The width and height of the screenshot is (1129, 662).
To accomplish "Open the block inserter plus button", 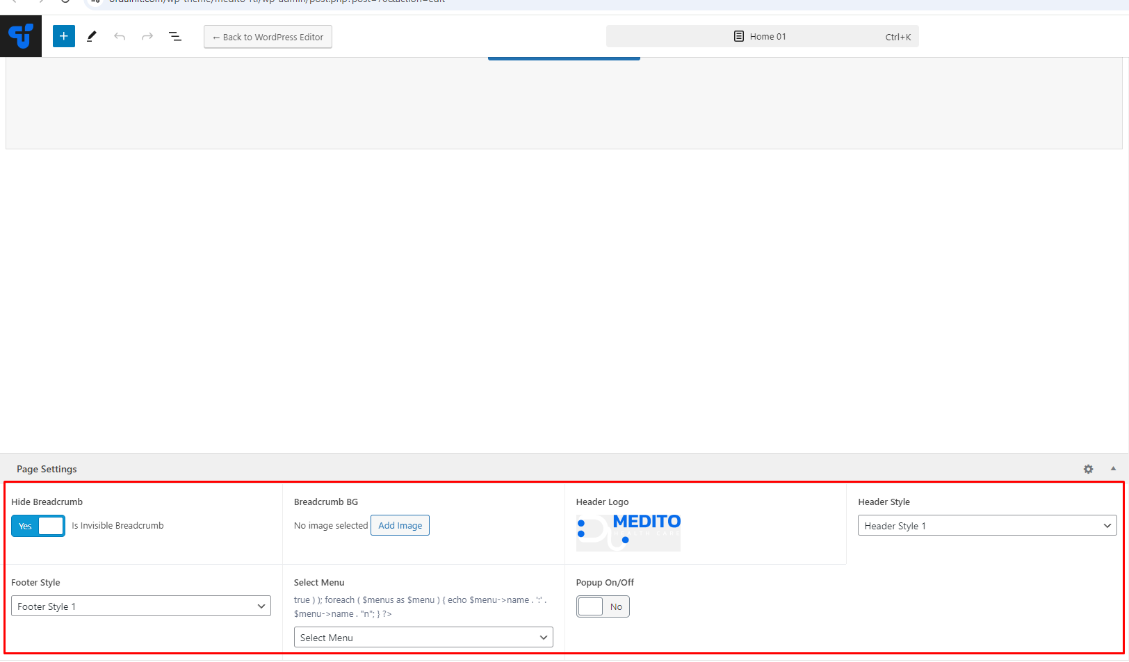I will click(x=63, y=36).
